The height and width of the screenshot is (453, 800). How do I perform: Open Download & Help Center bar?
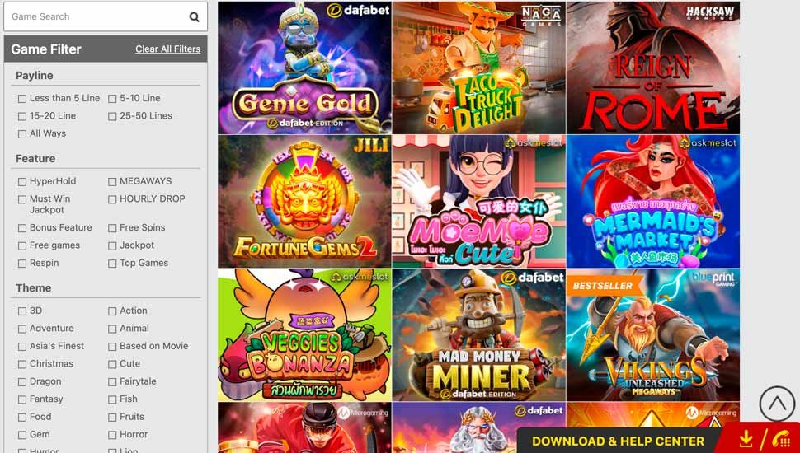[x=618, y=441]
